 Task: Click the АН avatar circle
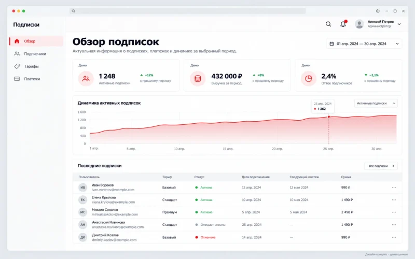tap(83, 225)
